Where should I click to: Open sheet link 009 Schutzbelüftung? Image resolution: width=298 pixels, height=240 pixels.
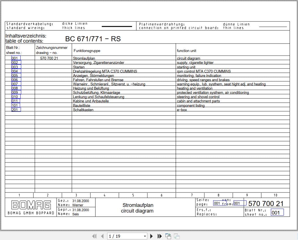point(16,92)
